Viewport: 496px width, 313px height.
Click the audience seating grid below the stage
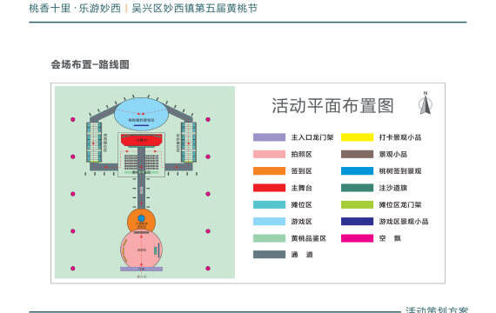141,162
